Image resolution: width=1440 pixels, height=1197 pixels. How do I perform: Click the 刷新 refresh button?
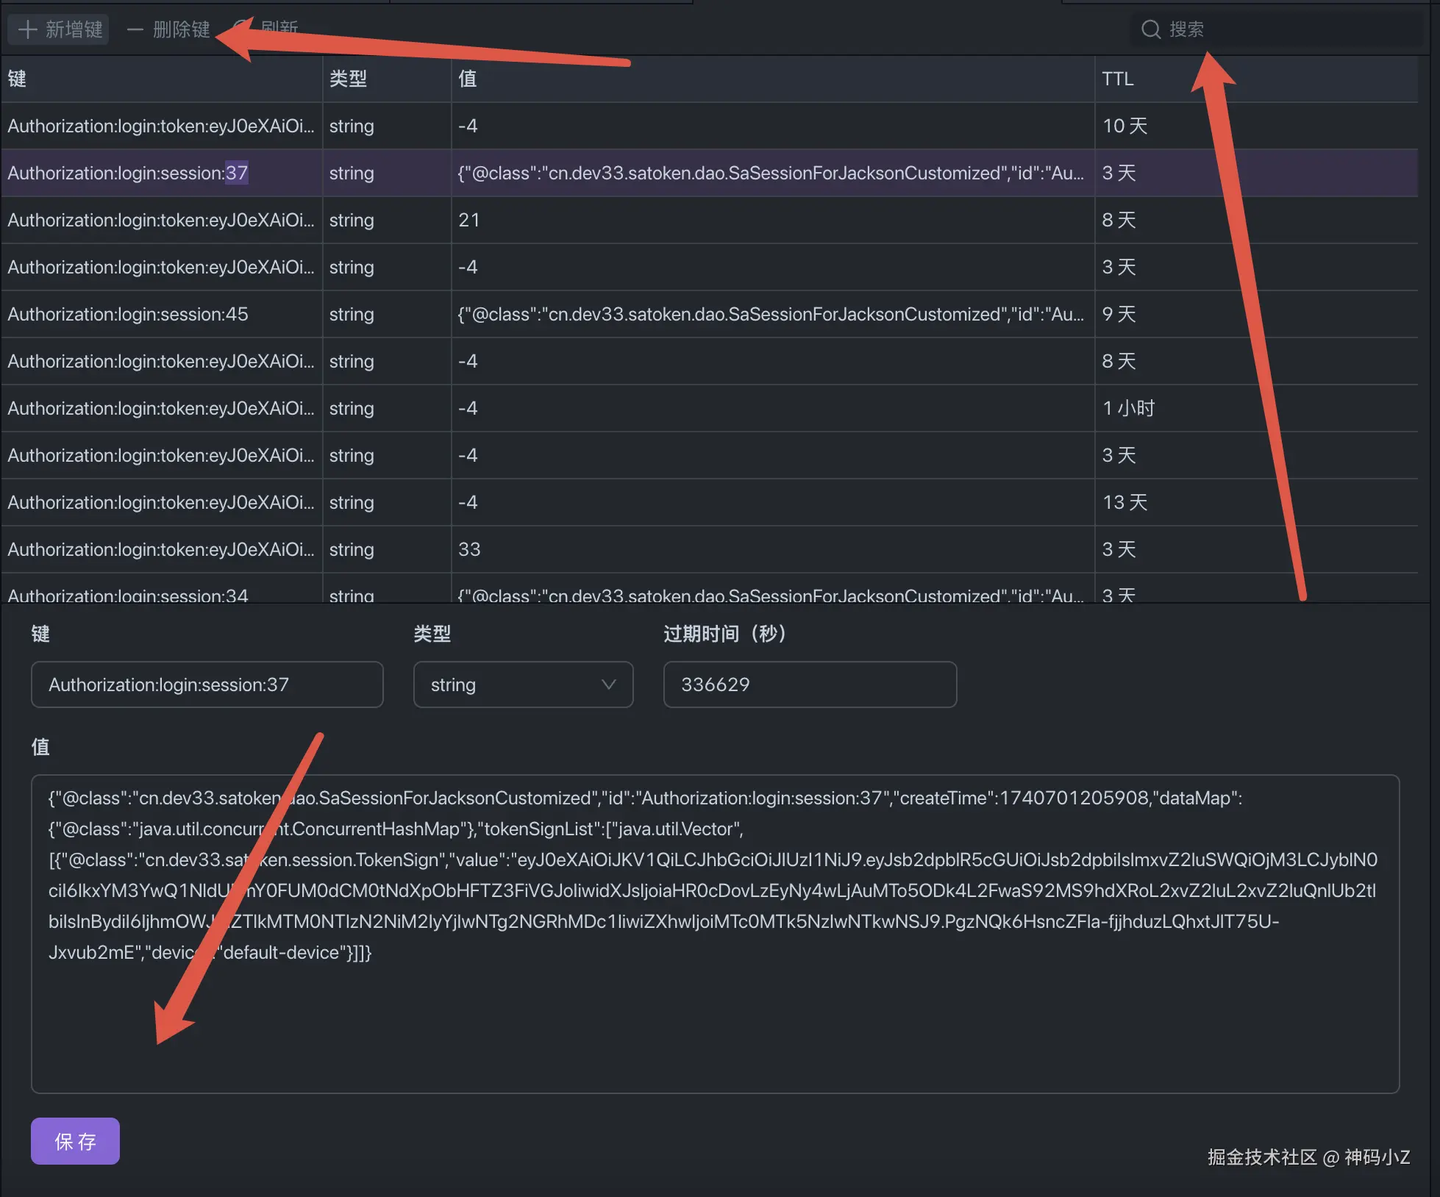[x=279, y=28]
